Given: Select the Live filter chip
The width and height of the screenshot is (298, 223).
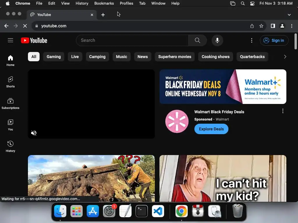Looking at the screenshot, I should (x=75, y=57).
